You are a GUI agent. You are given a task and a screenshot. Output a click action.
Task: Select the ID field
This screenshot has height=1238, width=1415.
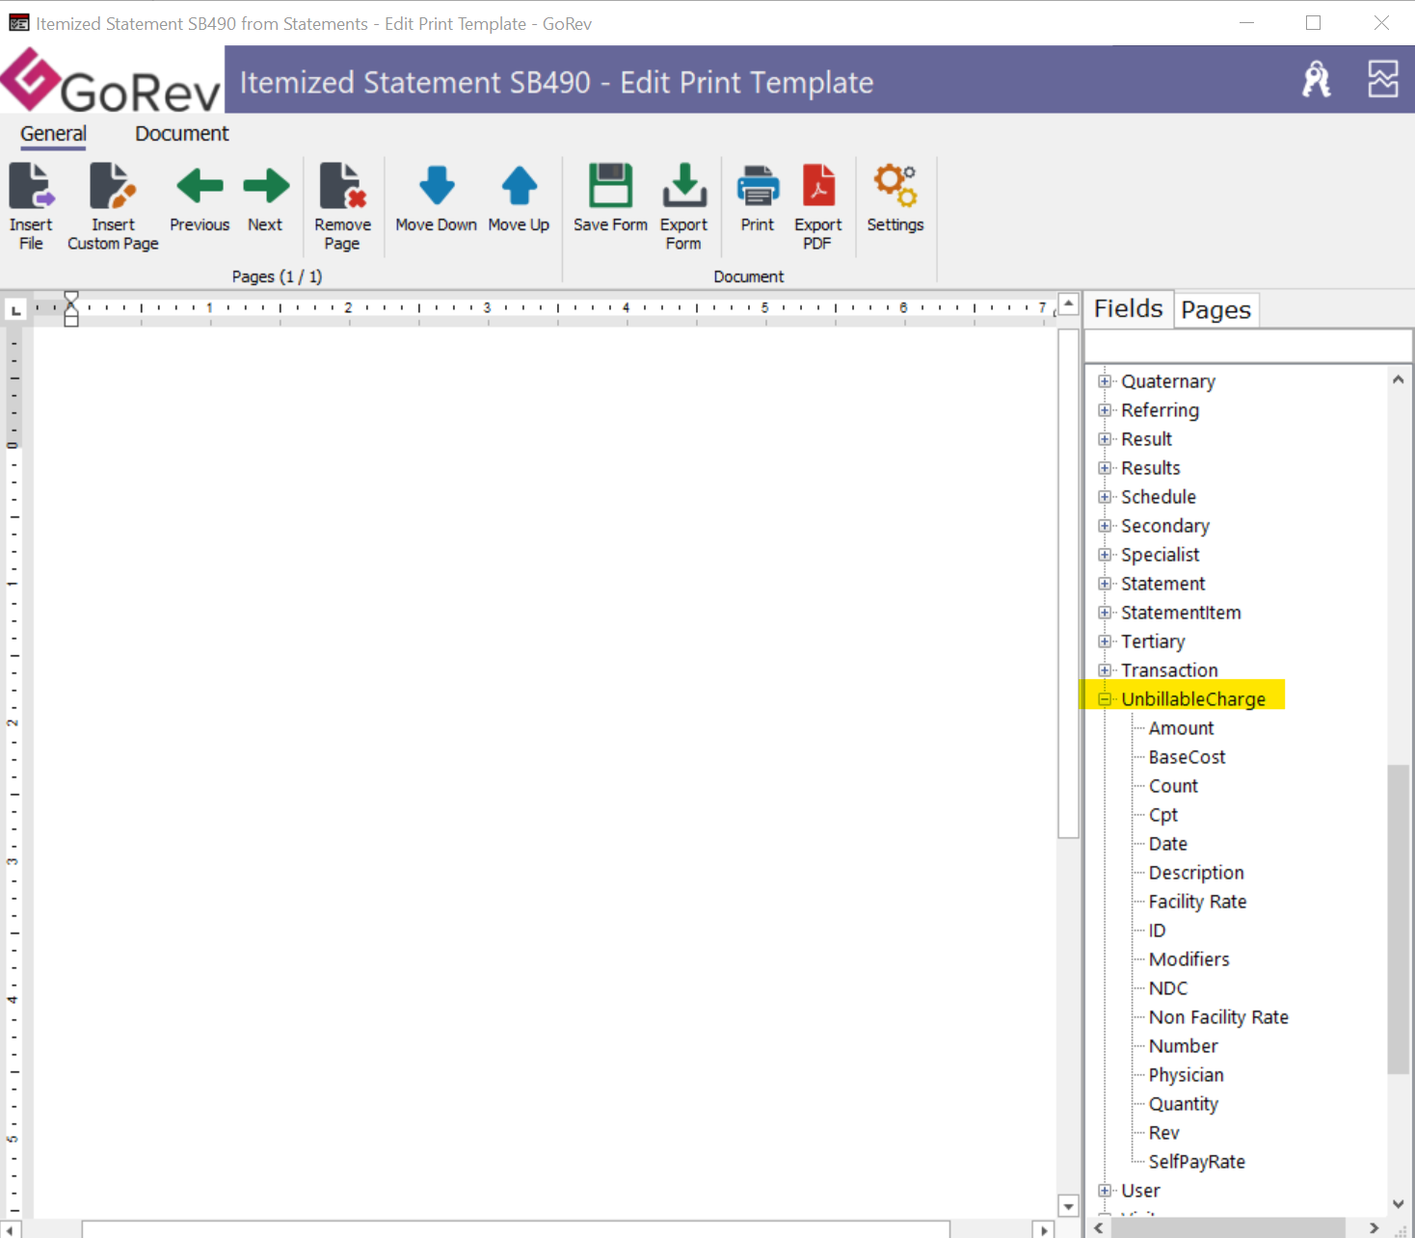[1157, 931]
